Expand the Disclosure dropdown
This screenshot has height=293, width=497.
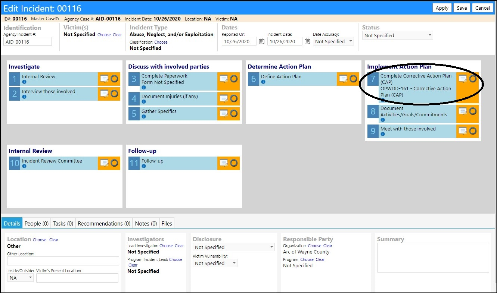point(234,247)
